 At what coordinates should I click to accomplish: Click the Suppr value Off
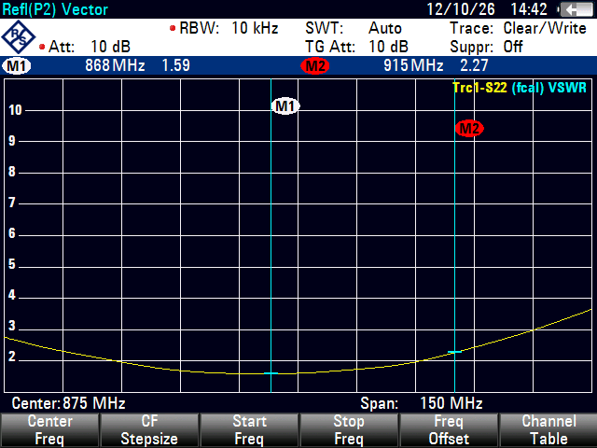[513, 47]
